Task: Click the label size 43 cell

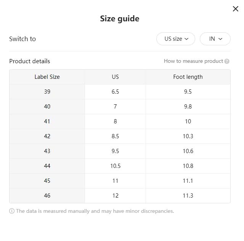Action: 47,151
